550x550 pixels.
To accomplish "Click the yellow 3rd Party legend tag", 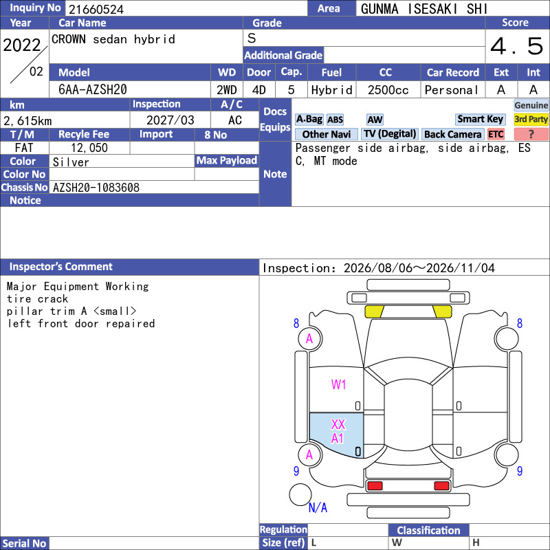I will 531,120.
